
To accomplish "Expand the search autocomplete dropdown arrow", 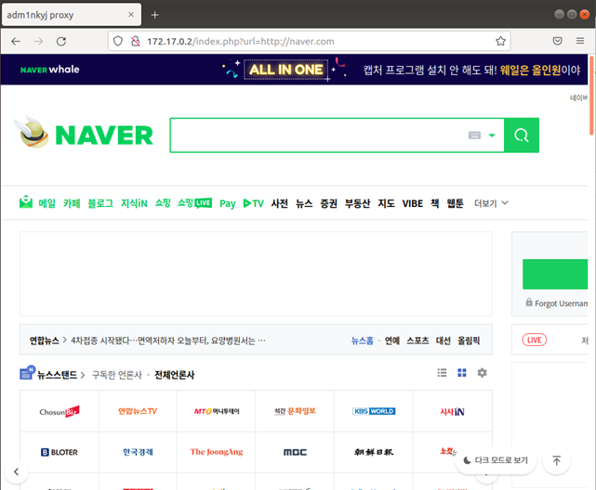I will click(492, 135).
